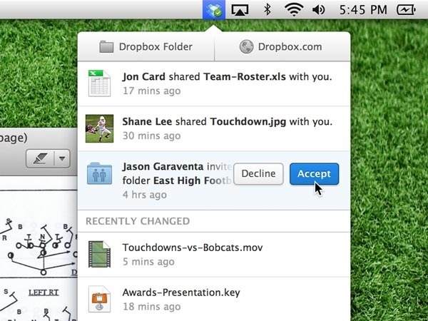Open the Wi-Fi status menu

pos(294,9)
